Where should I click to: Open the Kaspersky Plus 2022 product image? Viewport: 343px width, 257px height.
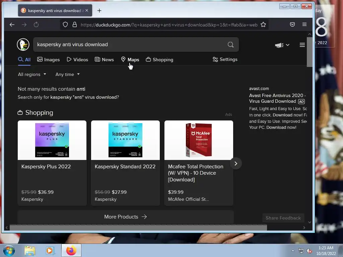point(52,140)
